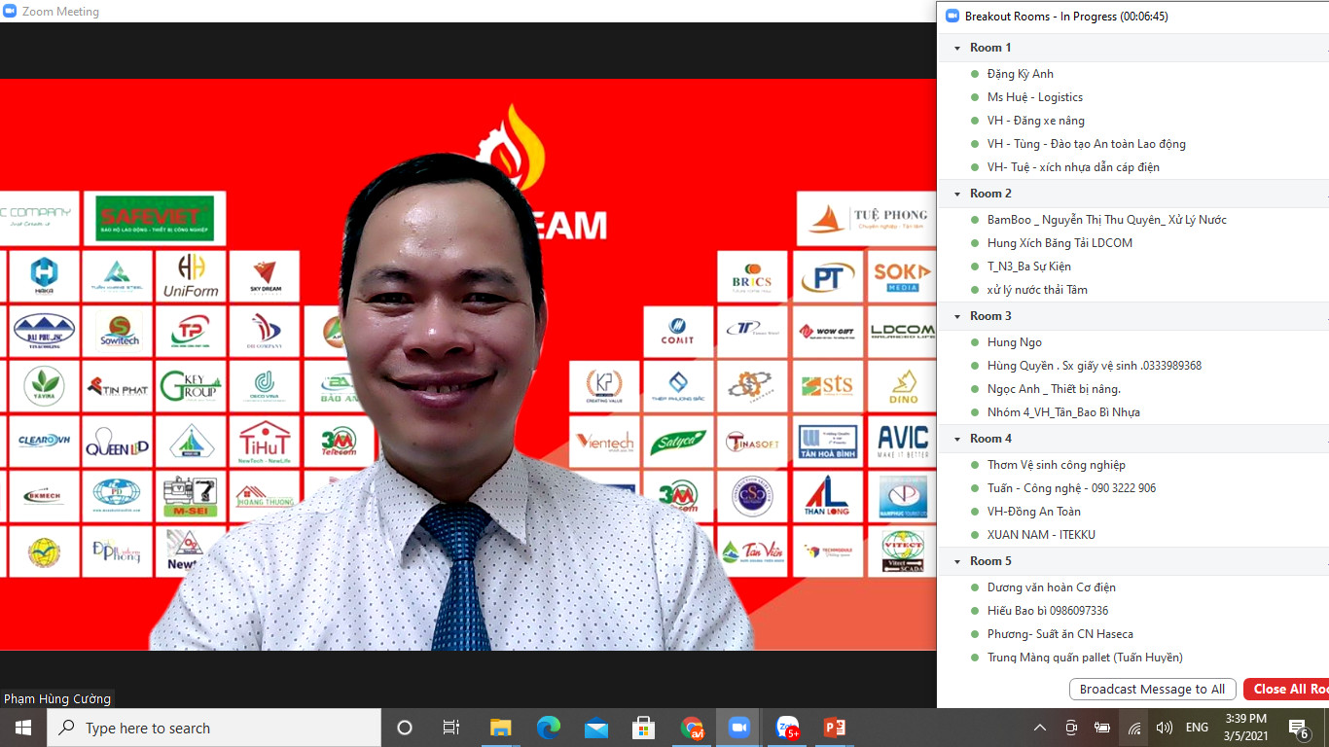Select participant Đặng Kỳ Anh
The height and width of the screenshot is (747, 1329).
coord(1021,74)
